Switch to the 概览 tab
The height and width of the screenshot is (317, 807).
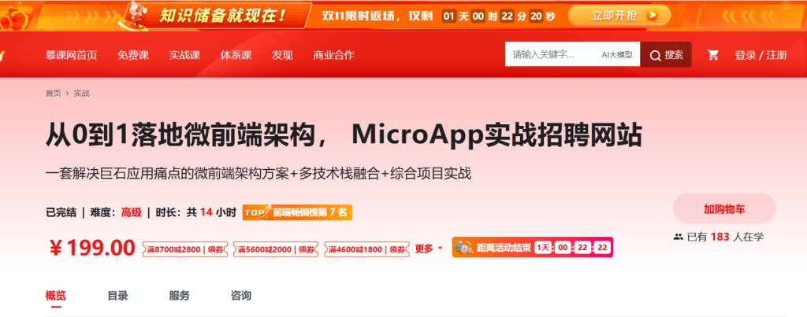click(56, 296)
